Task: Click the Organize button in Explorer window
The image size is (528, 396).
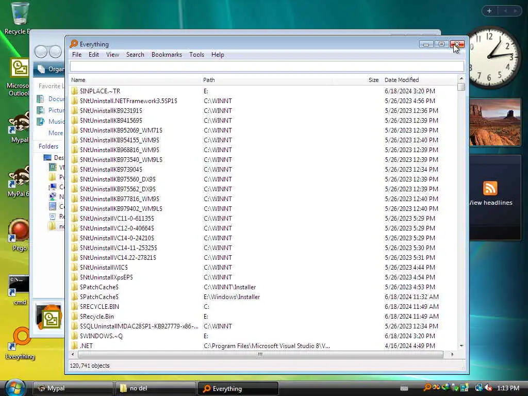Action: tap(51, 69)
